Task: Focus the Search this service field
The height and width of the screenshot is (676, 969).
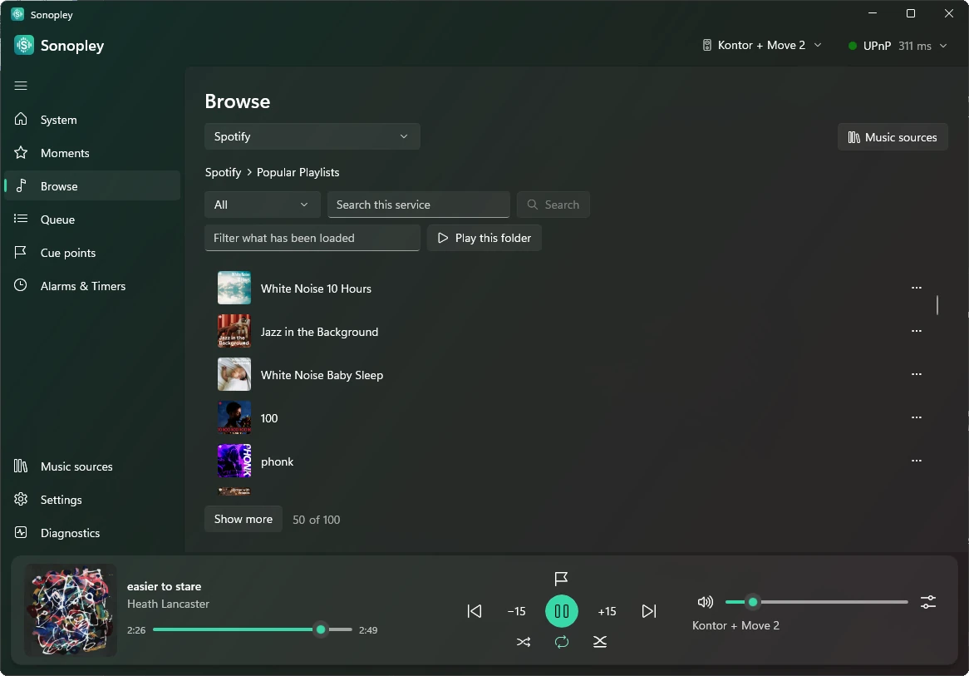Action: point(418,205)
